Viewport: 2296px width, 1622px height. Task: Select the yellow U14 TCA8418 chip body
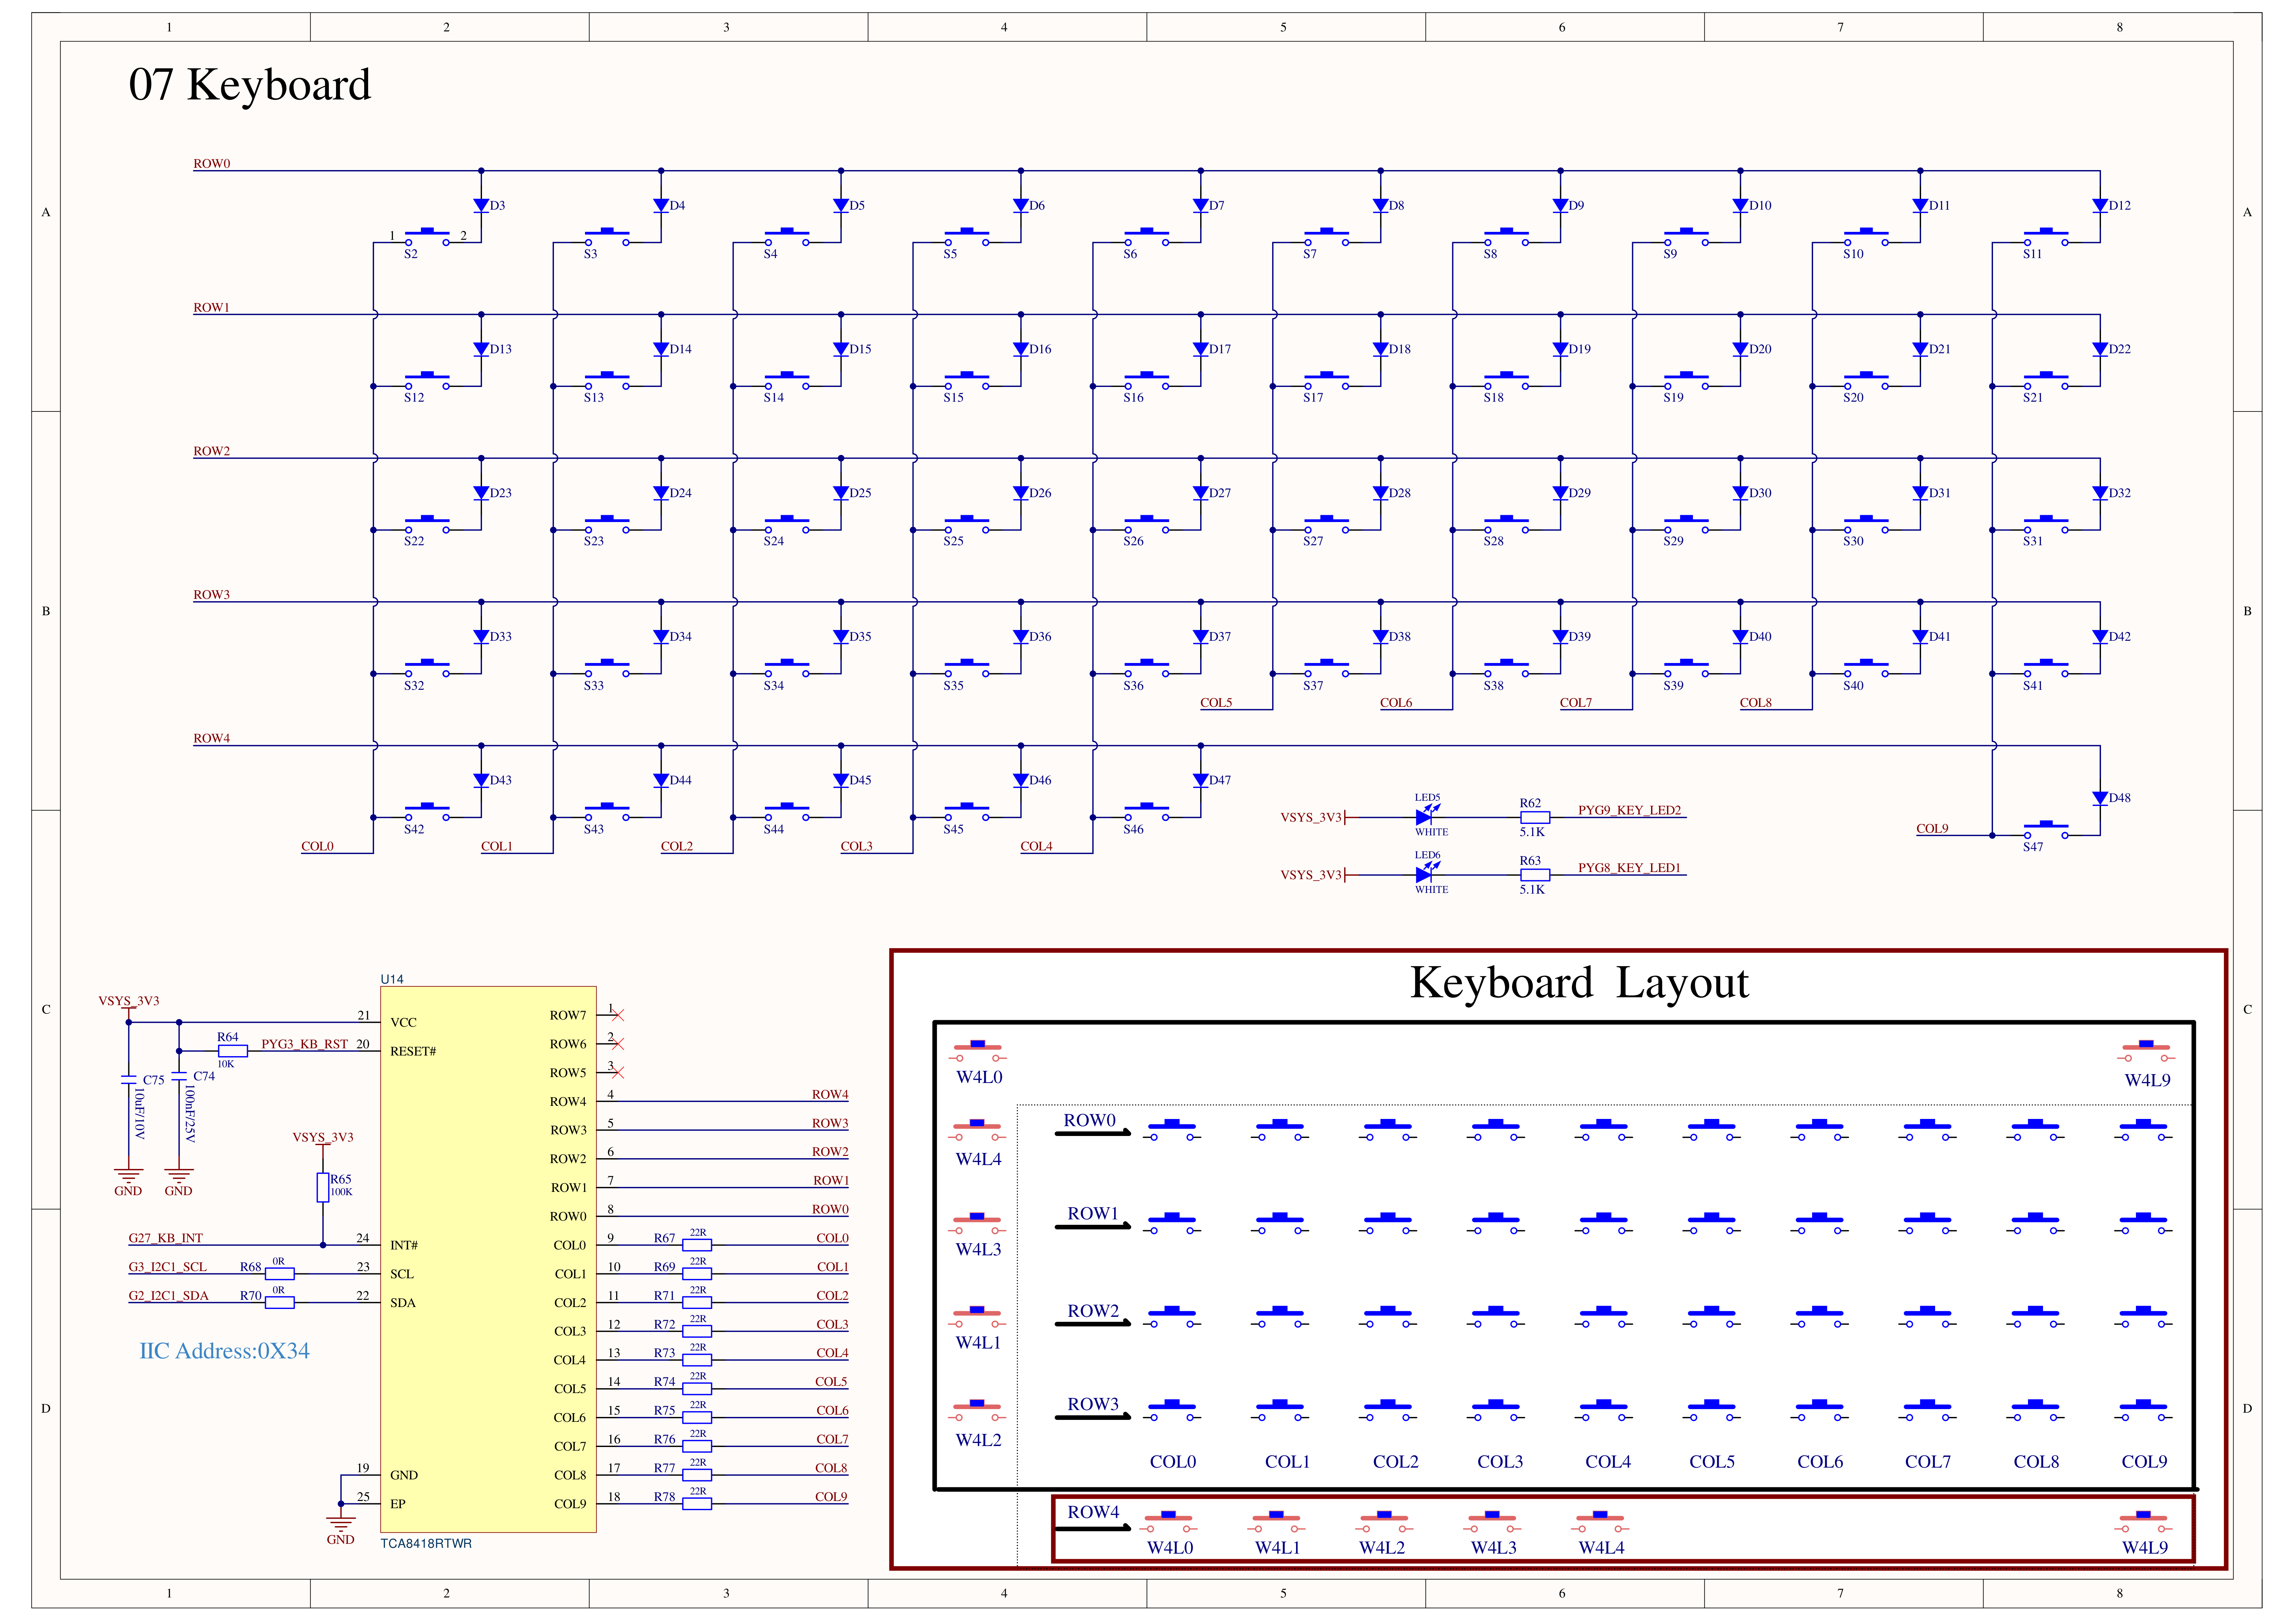pyautogui.click(x=488, y=1259)
